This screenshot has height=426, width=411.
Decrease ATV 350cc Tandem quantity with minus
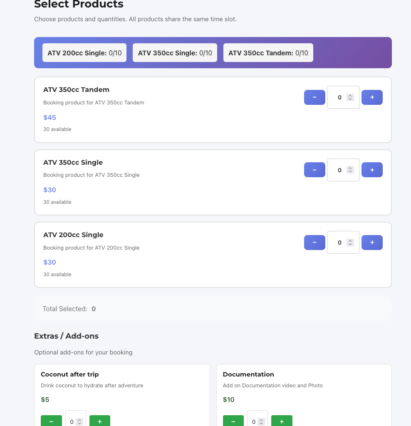(314, 97)
